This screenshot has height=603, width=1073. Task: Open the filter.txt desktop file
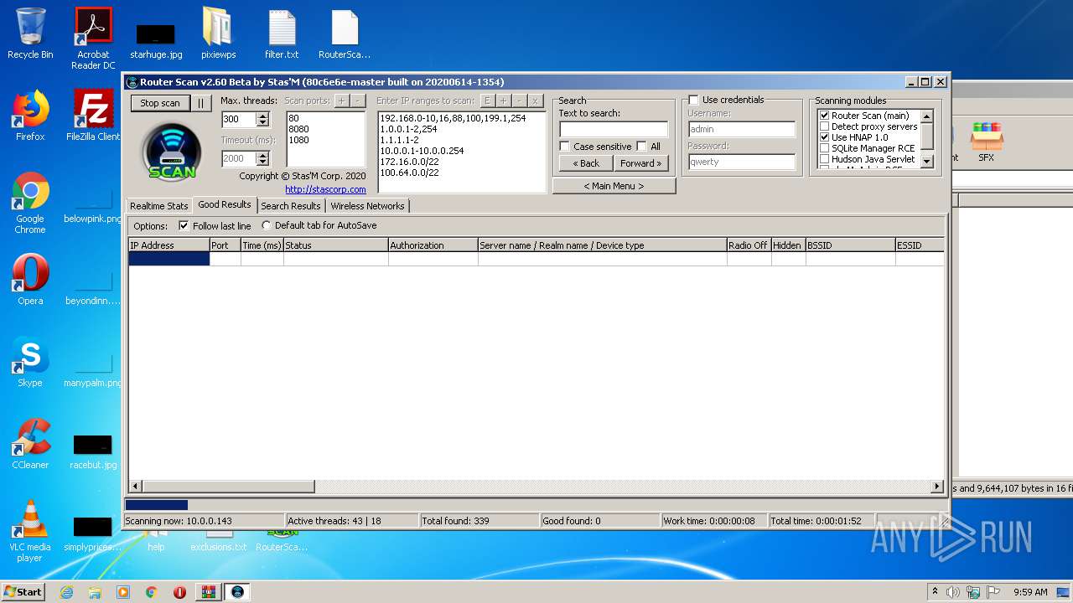click(x=282, y=33)
